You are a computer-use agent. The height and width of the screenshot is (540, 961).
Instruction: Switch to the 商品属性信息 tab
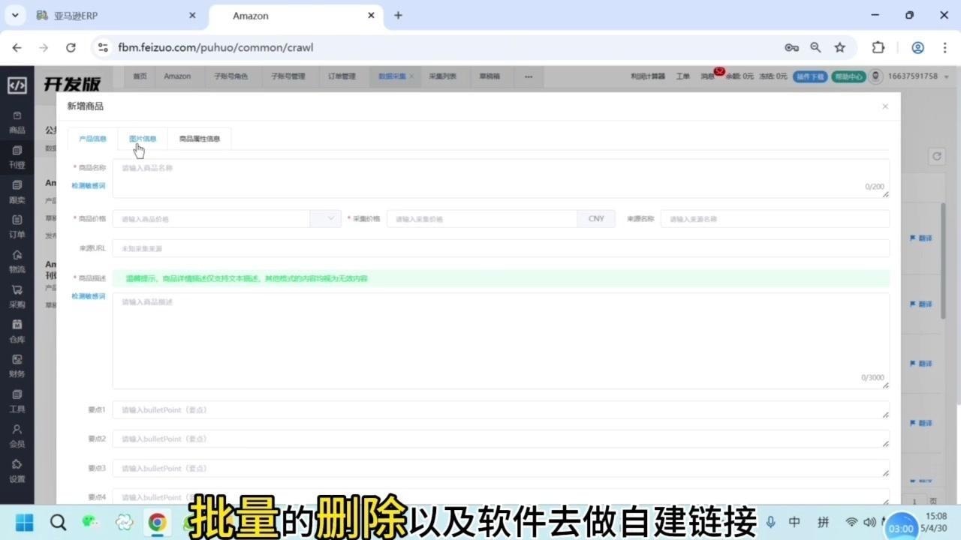point(200,139)
